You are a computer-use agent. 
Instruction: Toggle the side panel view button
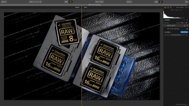coord(161,2)
